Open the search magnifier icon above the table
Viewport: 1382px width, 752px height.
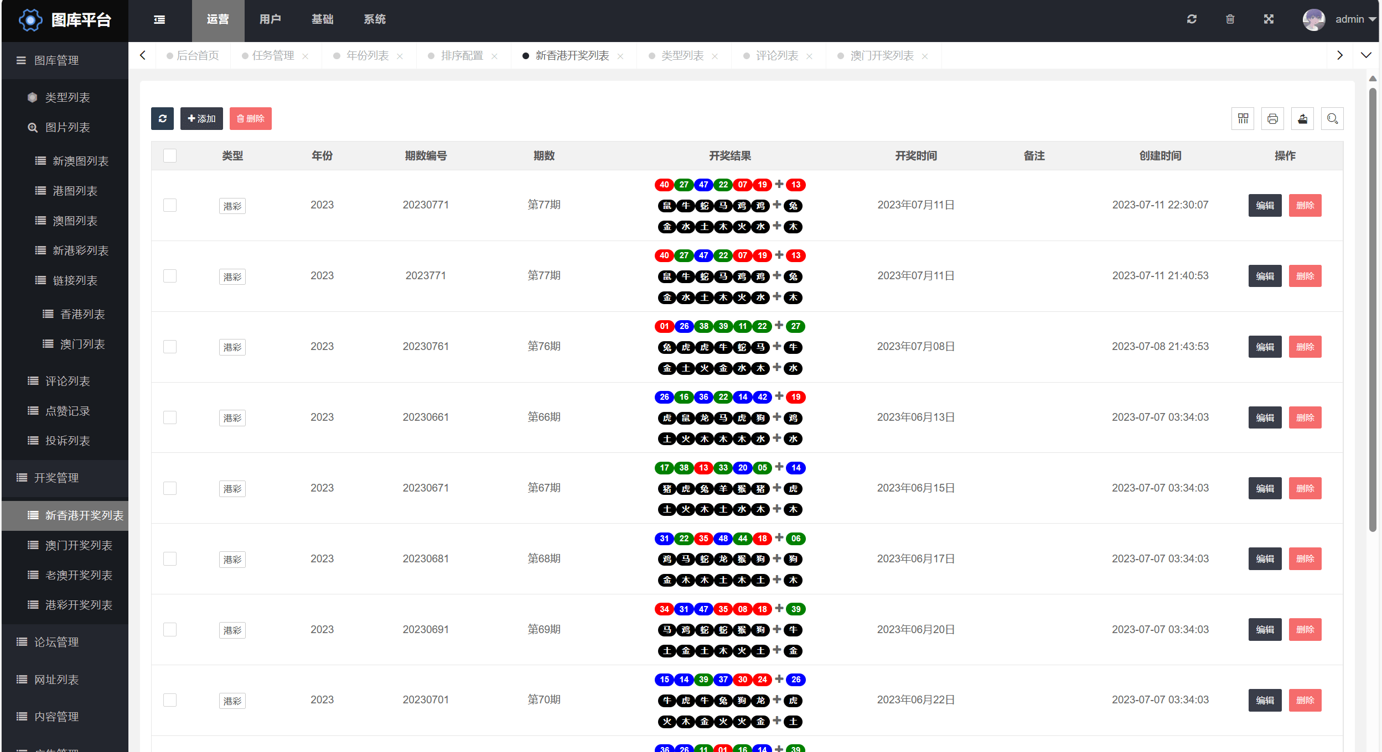pyautogui.click(x=1332, y=118)
